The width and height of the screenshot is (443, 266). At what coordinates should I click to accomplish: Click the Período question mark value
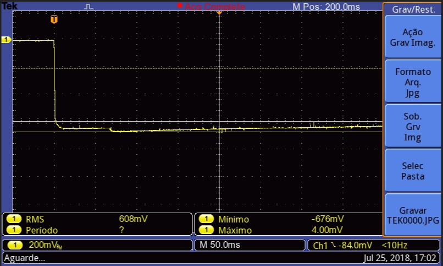121,230
